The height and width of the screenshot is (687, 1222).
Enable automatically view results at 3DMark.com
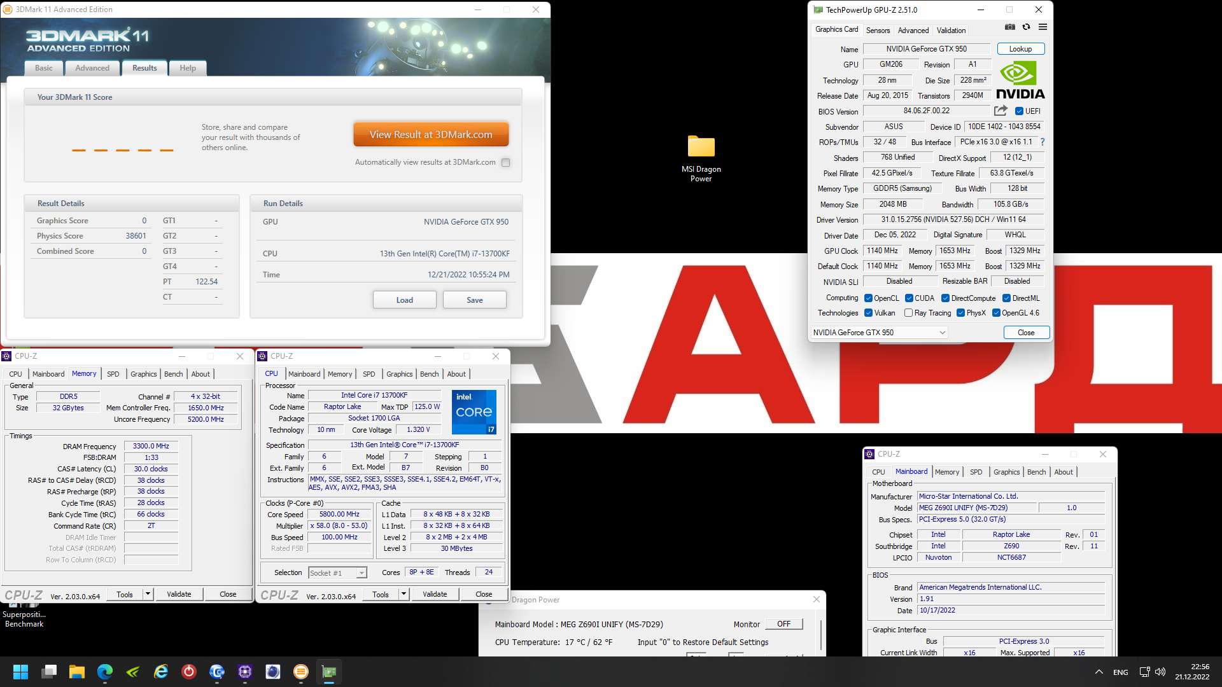click(x=505, y=162)
